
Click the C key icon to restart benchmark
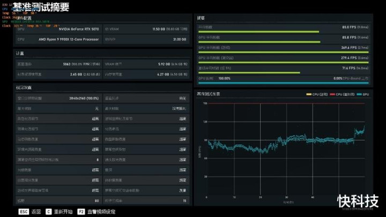(48, 212)
